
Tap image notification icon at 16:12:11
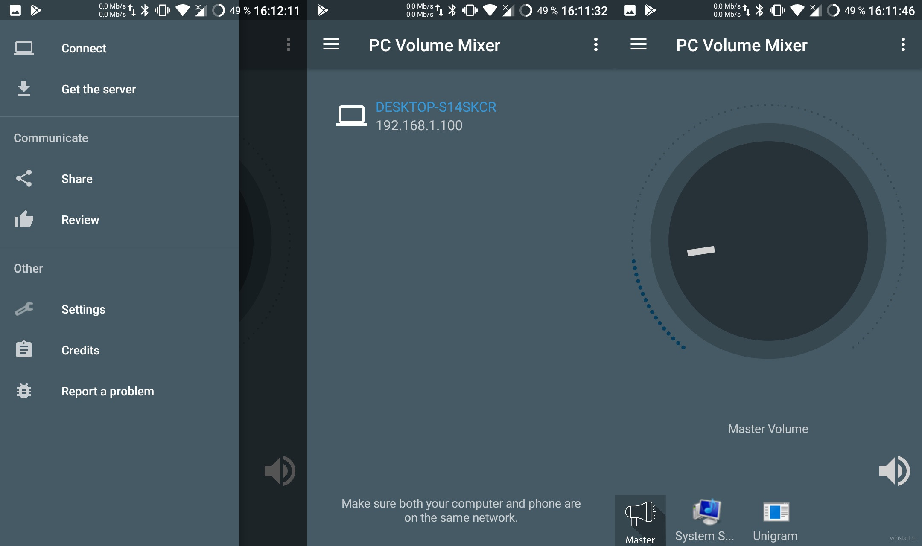15,10
